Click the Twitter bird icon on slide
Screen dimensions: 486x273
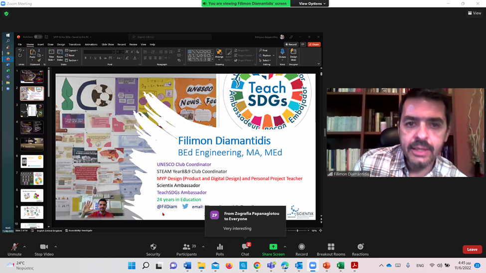pos(185,206)
